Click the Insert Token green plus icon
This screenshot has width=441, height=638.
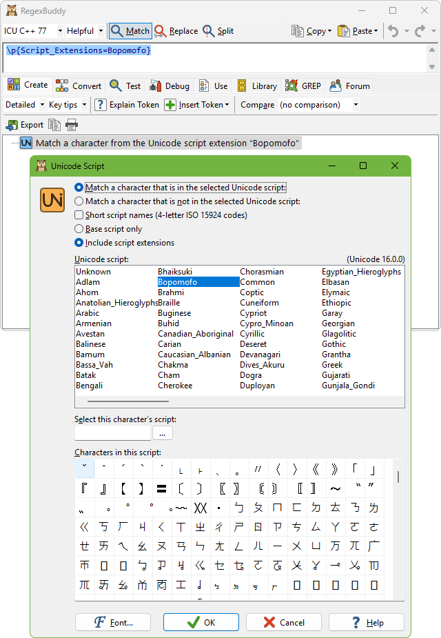pyautogui.click(x=170, y=105)
